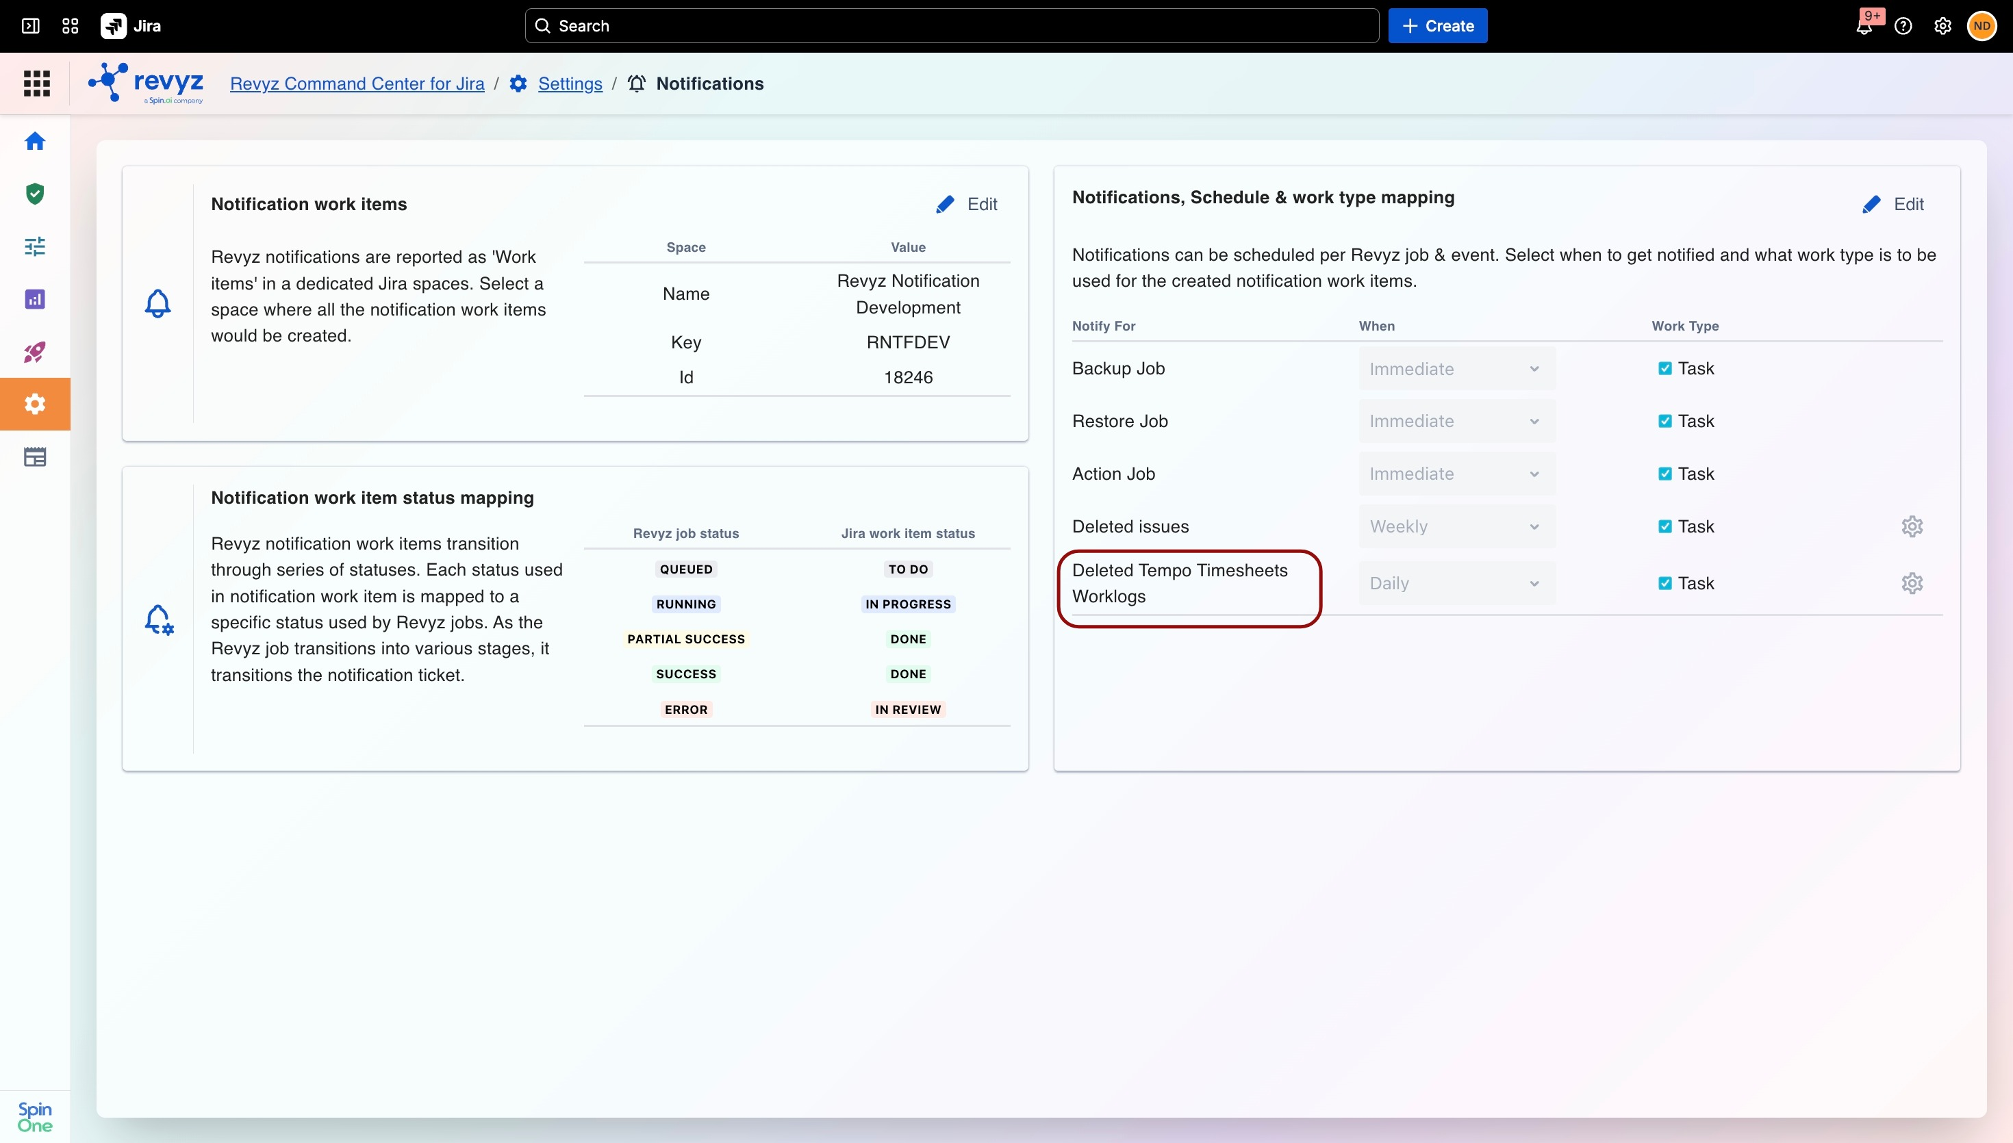The width and height of the screenshot is (2013, 1143).
Task: Open the notifications bell with 9+ badge
Action: click(1864, 26)
